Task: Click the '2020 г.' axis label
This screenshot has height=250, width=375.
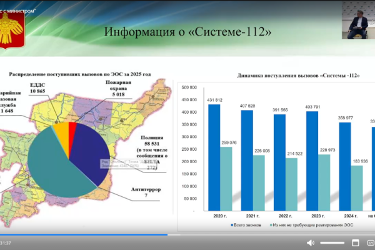Action: coord(220,216)
